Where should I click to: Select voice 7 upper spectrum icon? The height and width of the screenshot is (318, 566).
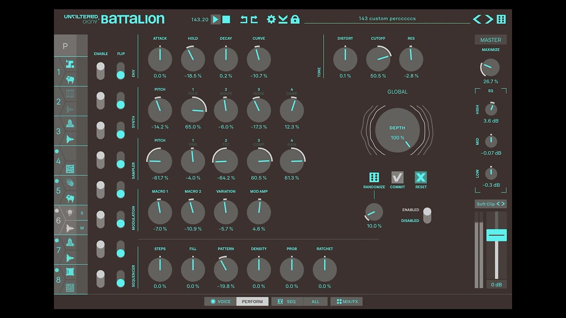pyautogui.click(x=70, y=242)
